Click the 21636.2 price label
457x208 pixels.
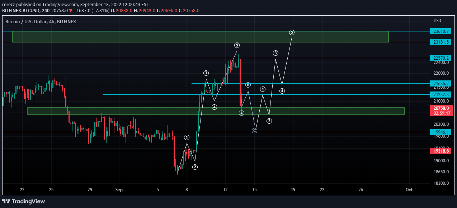coord(441,84)
